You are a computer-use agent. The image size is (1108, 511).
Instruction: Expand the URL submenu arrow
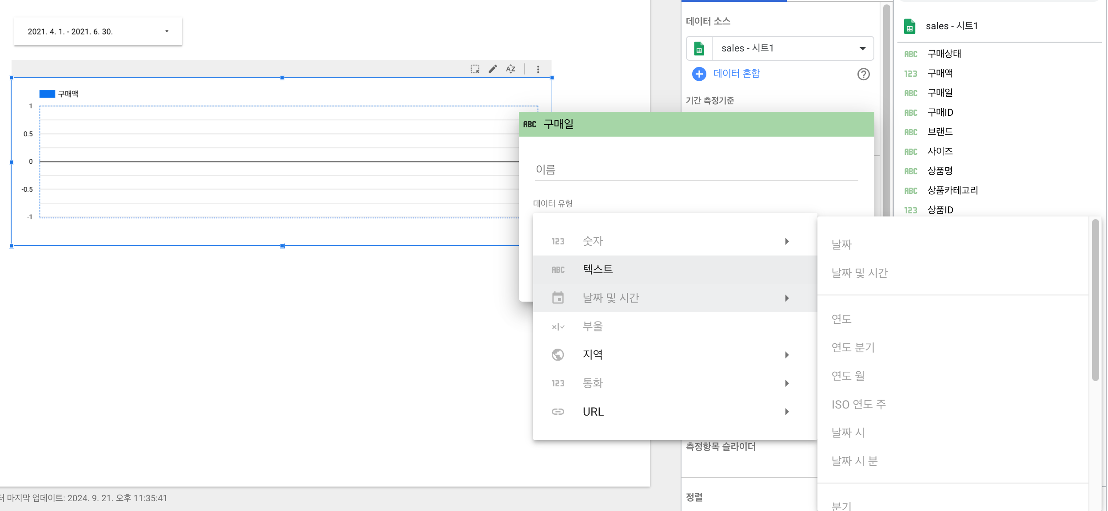(x=787, y=412)
